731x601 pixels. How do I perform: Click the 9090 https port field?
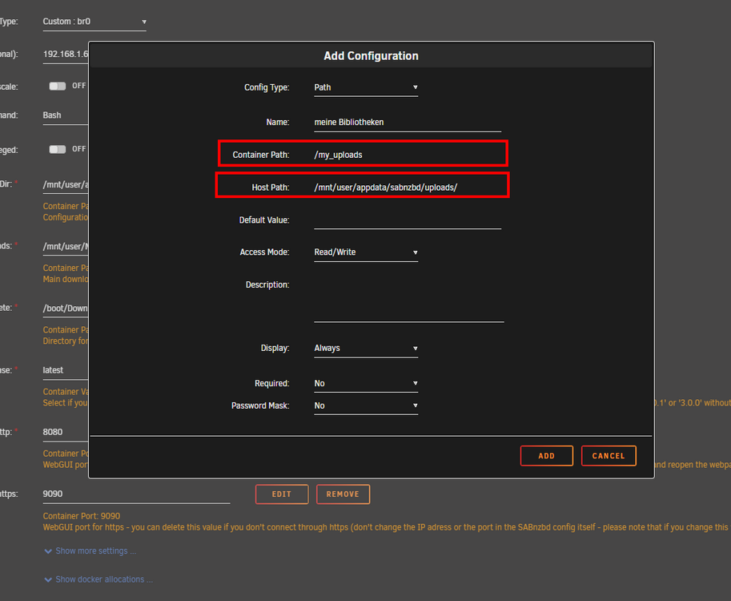pos(136,494)
